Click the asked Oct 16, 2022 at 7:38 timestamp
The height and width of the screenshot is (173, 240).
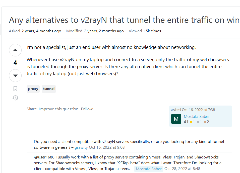[198, 110]
